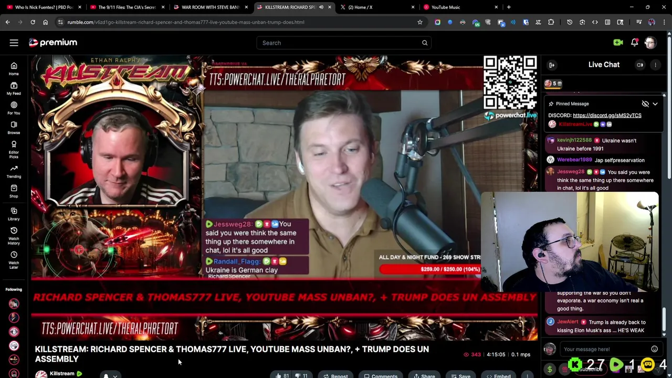Open a new browser tab
Viewport: 672px width, 378px height.
509,7
